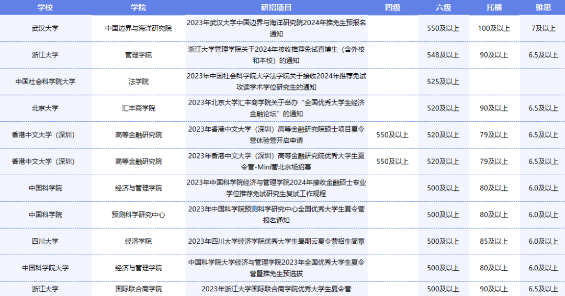This screenshot has height=296, width=565.
Task: Select the 中国科学院大学 cell
Action: (x=45, y=268)
